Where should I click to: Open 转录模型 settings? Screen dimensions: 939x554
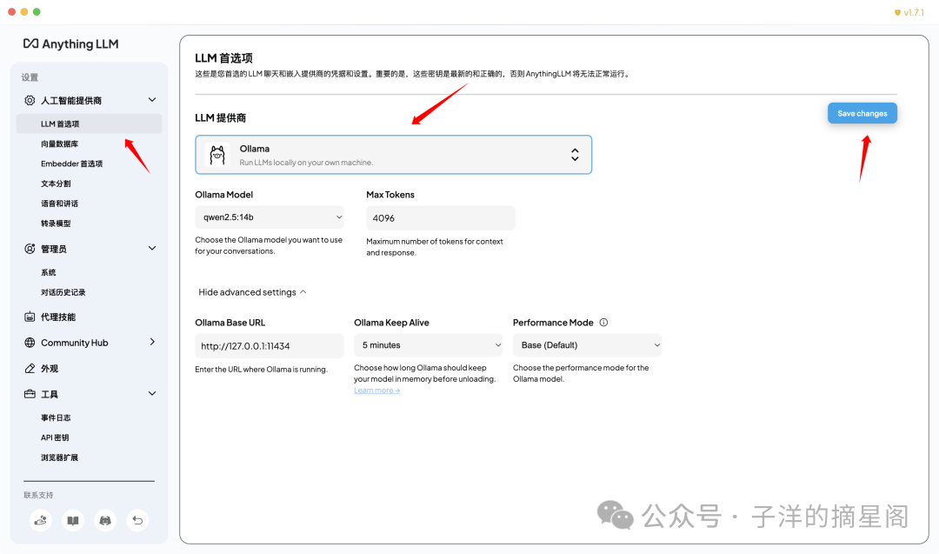click(x=56, y=224)
